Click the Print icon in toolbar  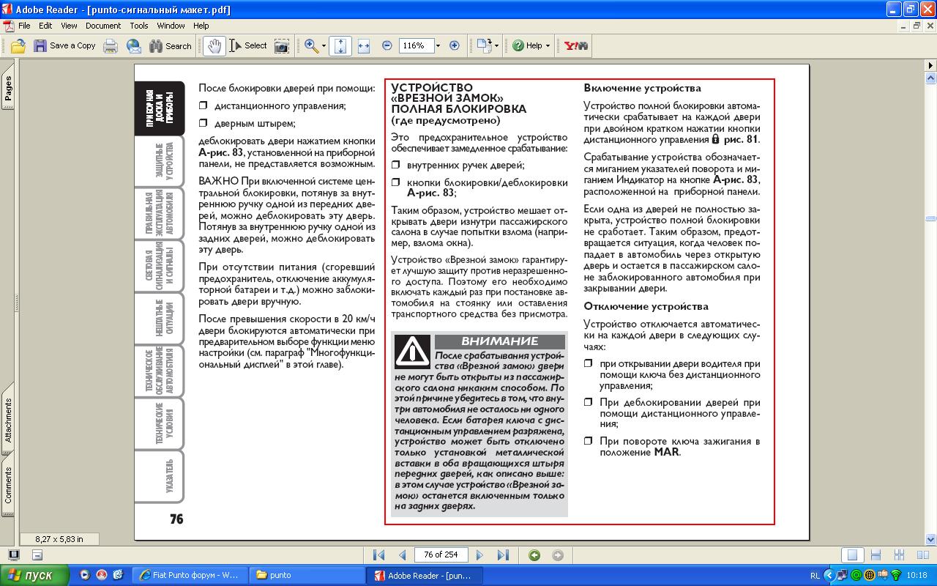[111, 45]
